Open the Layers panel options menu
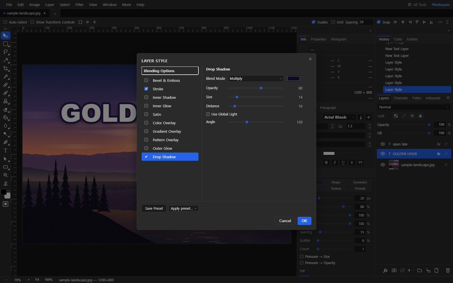 tap(448, 98)
